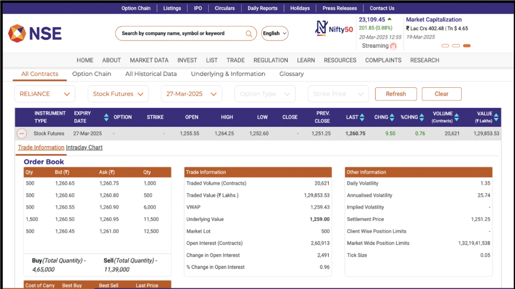This screenshot has height=289, width=515.
Task: Select the first carousel indicator dot
Action: pos(445,45)
